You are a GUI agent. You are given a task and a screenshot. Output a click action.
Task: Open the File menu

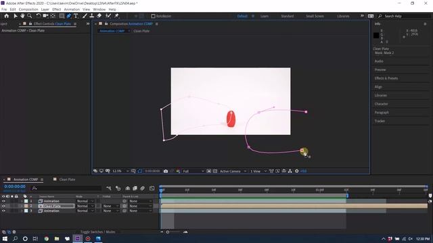tap(4, 9)
